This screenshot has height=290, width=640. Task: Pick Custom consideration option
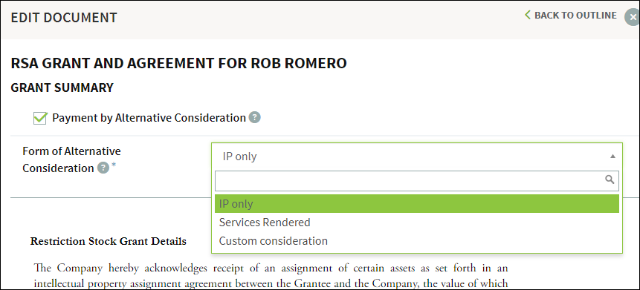point(417,241)
